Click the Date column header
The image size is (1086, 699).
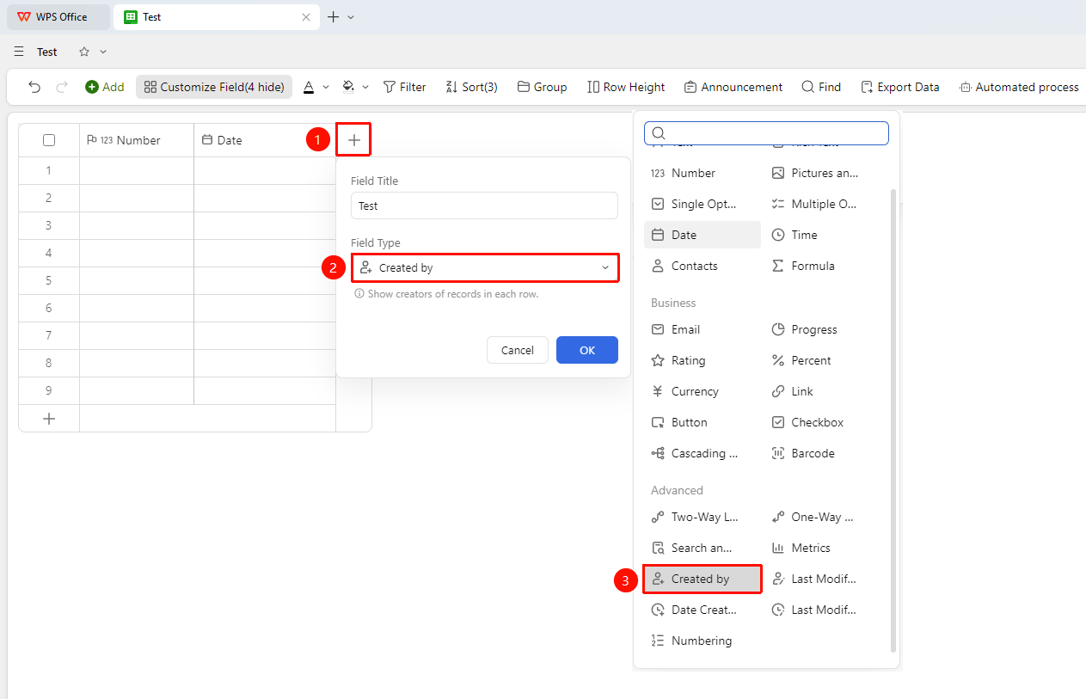(265, 140)
